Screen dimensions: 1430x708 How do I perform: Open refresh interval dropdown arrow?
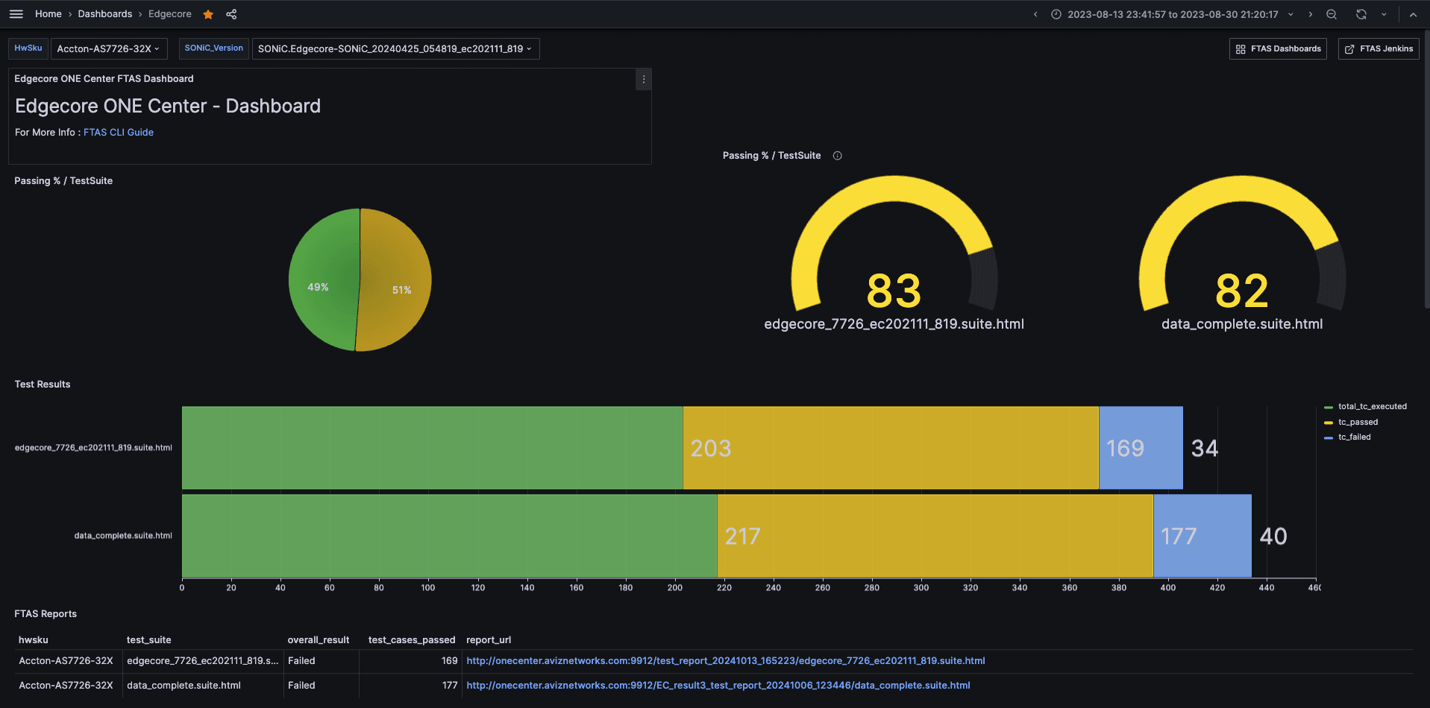click(1384, 14)
